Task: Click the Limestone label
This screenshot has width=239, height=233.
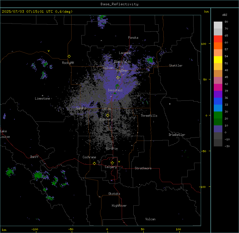Action: [42, 99]
